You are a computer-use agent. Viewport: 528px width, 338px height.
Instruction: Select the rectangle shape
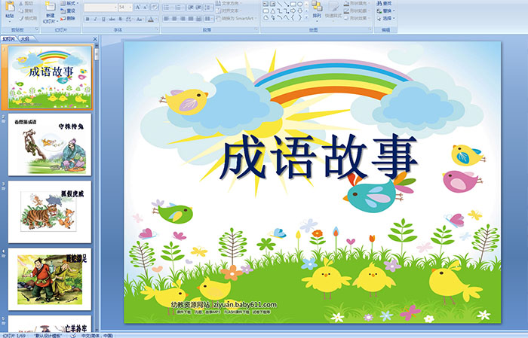[293, 4]
